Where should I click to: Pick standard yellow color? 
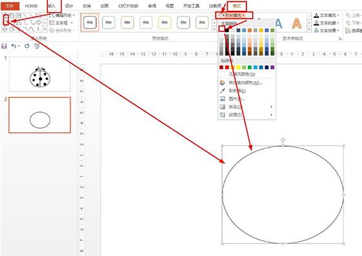(238, 67)
